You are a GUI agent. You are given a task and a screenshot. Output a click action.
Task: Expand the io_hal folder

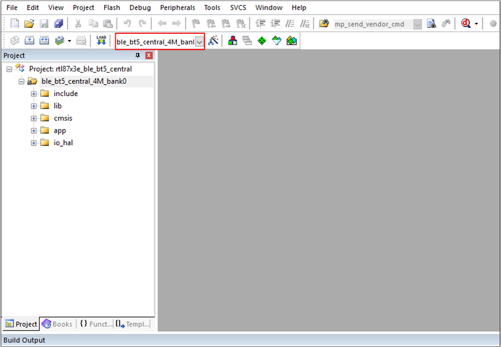(33, 143)
